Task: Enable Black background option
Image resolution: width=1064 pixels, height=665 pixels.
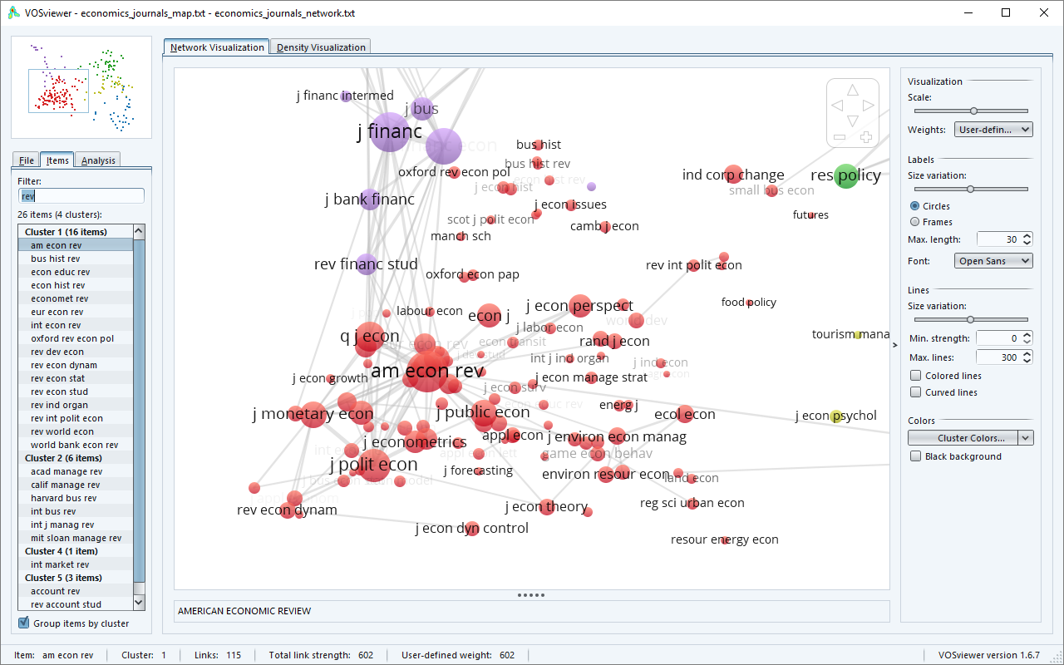Action: (x=915, y=456)
